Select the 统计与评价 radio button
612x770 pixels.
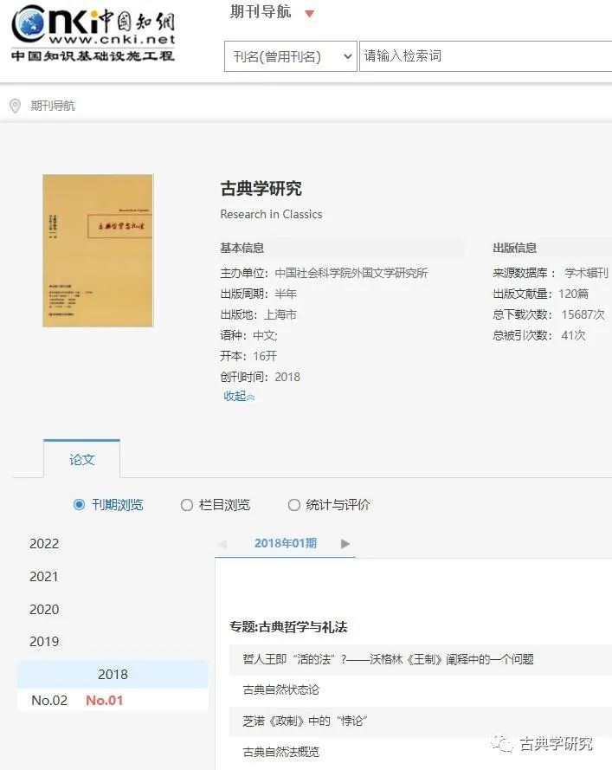pyautogui.click(x=294, y=505)
